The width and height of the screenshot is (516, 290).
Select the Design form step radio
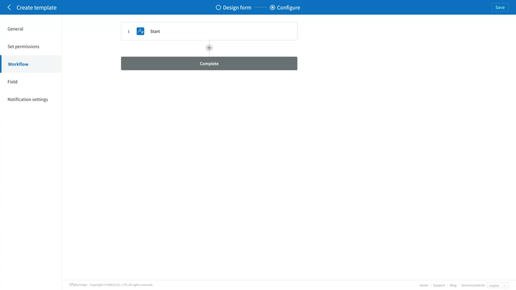pyautogui.click(x=218, y=7)
